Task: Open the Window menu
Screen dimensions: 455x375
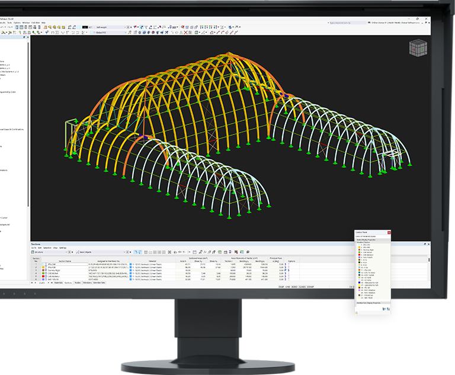Action: coord(26,23)
